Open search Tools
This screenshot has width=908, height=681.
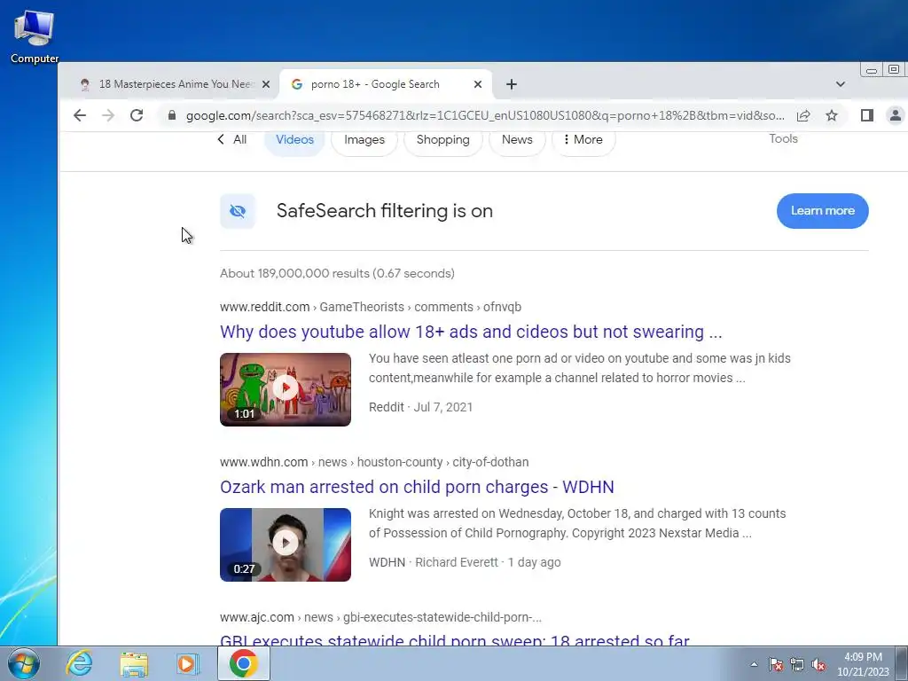click(784, 139)
